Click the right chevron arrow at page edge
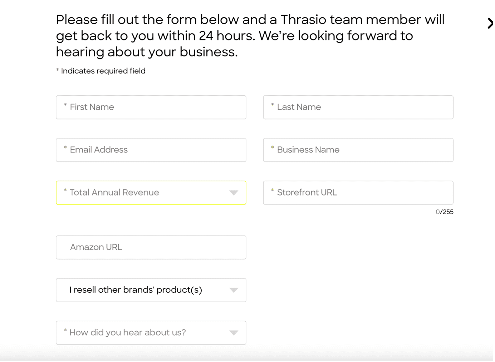Screen dimensions: 495x362 490,23
